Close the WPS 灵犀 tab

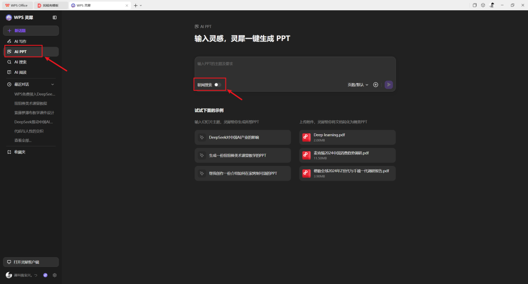click(127, 5)
